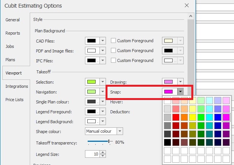234x165 pixels.
Task: Go to the Integrations tab
Action: tap(17, 86)
